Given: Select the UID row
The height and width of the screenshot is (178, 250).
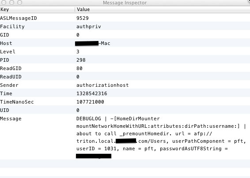Looking at the screenshot, I should click(125, 110).
